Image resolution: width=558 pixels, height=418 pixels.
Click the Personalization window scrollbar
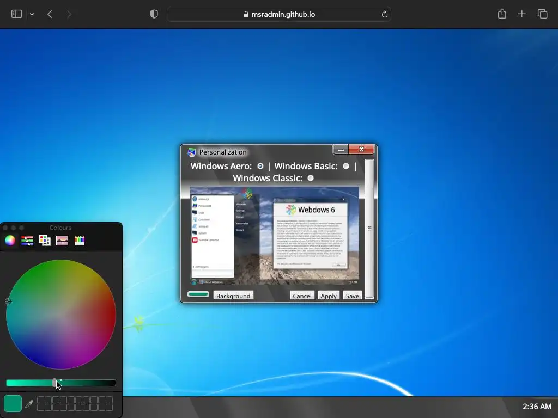click(369, 229)
